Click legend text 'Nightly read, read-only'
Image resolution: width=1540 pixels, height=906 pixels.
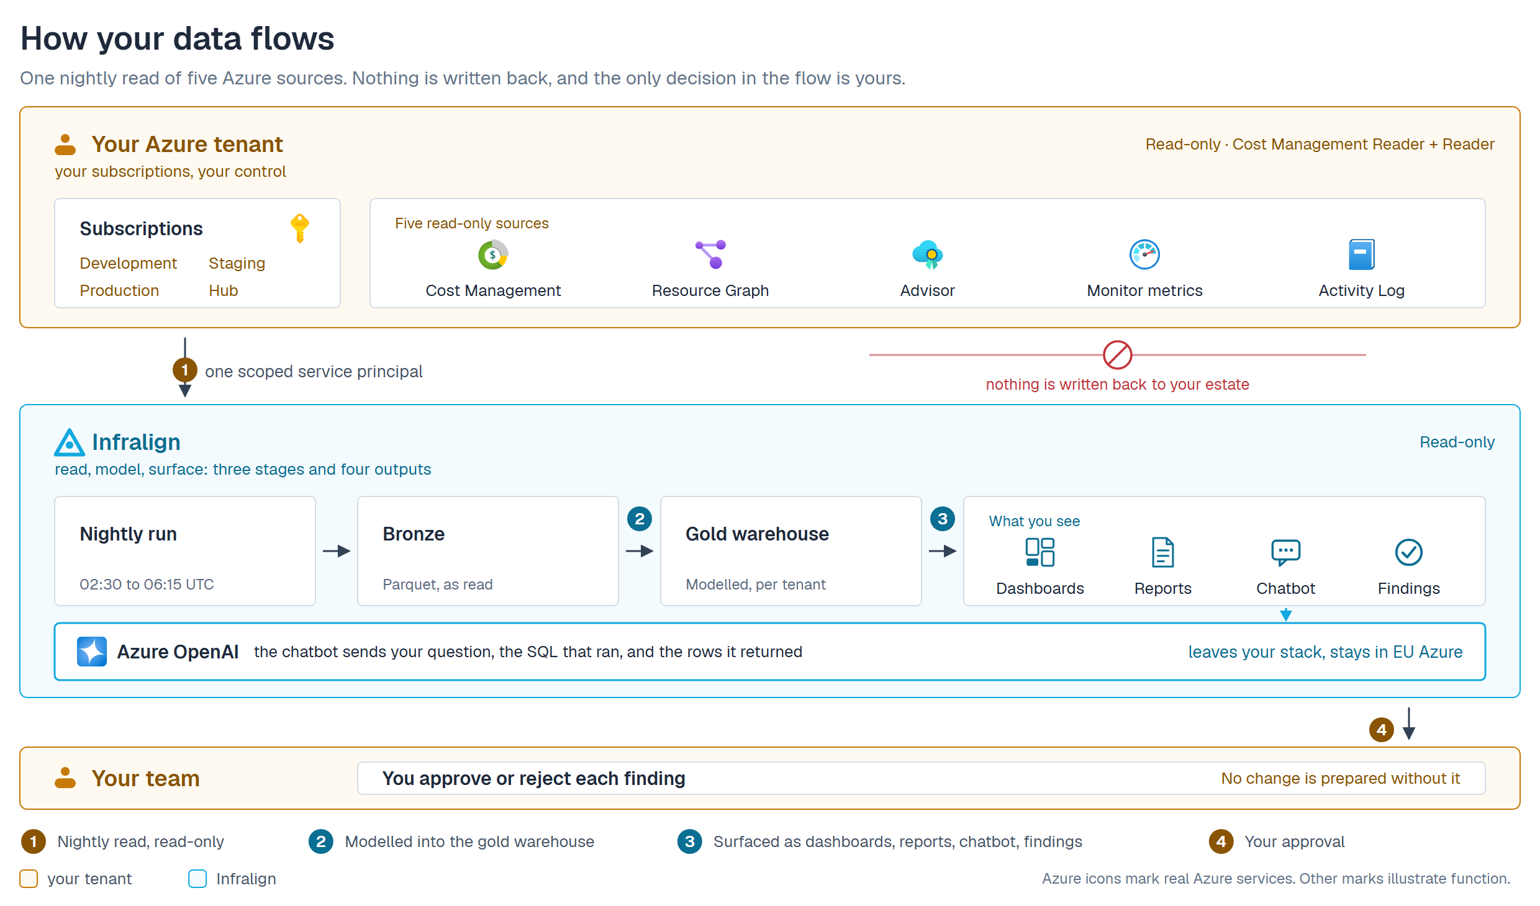pyautogui.click(x=141, y=841)
